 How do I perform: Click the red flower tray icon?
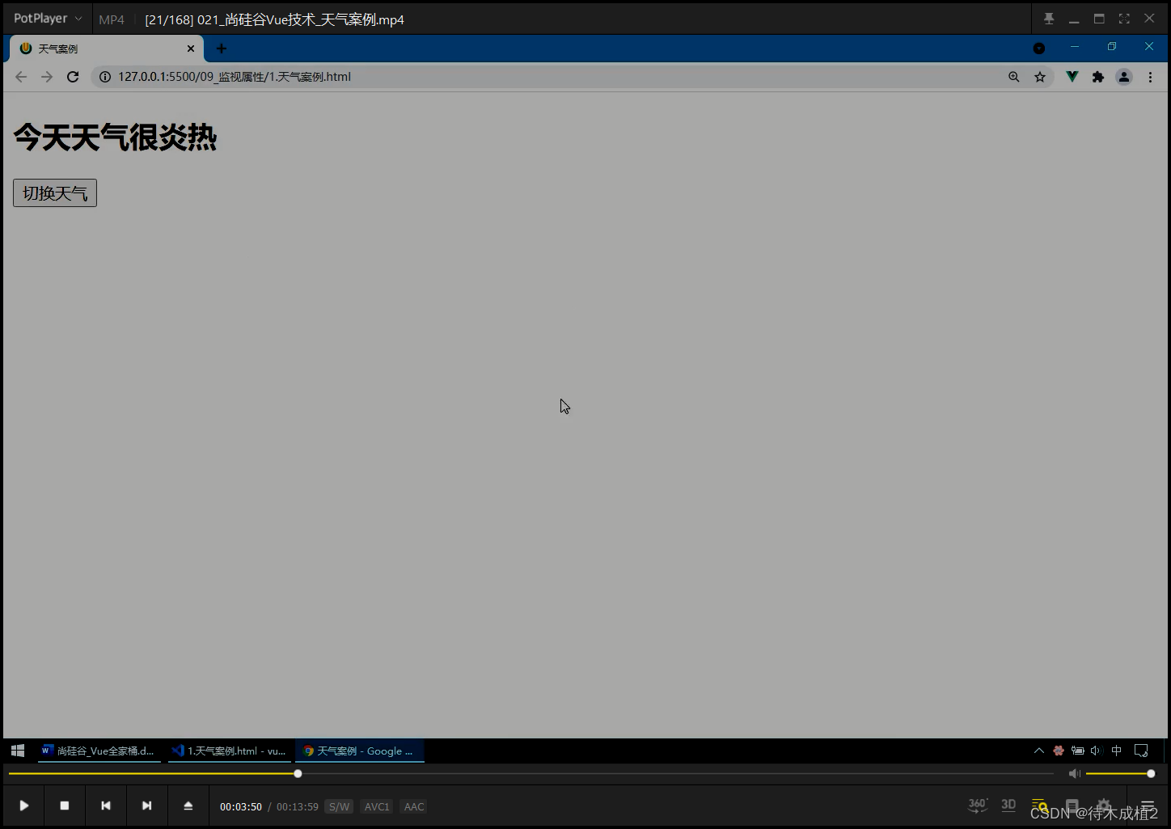1059,751
